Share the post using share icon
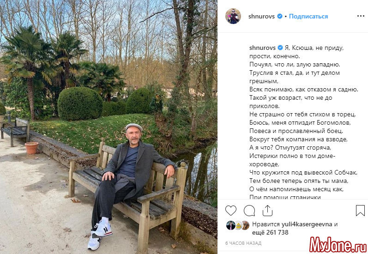The image size is (368, 254). point(267,211)
